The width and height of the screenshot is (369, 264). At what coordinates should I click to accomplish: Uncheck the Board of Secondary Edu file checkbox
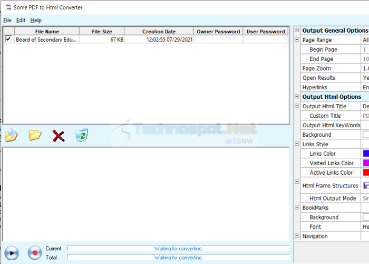click(8, 39)
